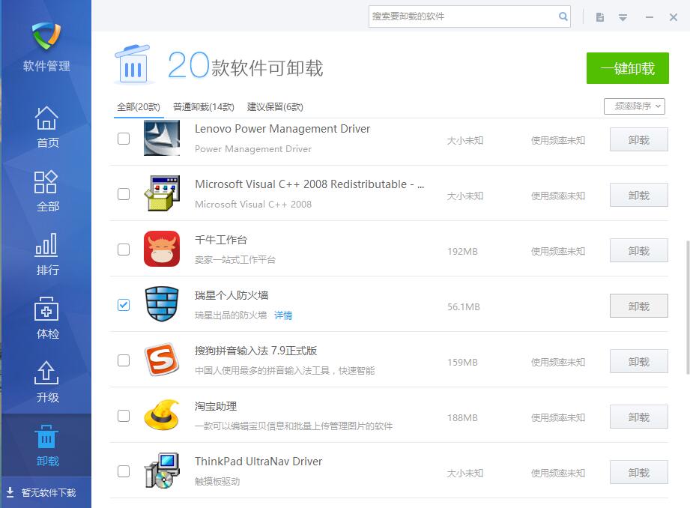
Task: Click the 淘宝助理 yellow hat icon
Action: pyautogui.click(x=162, y=416)
